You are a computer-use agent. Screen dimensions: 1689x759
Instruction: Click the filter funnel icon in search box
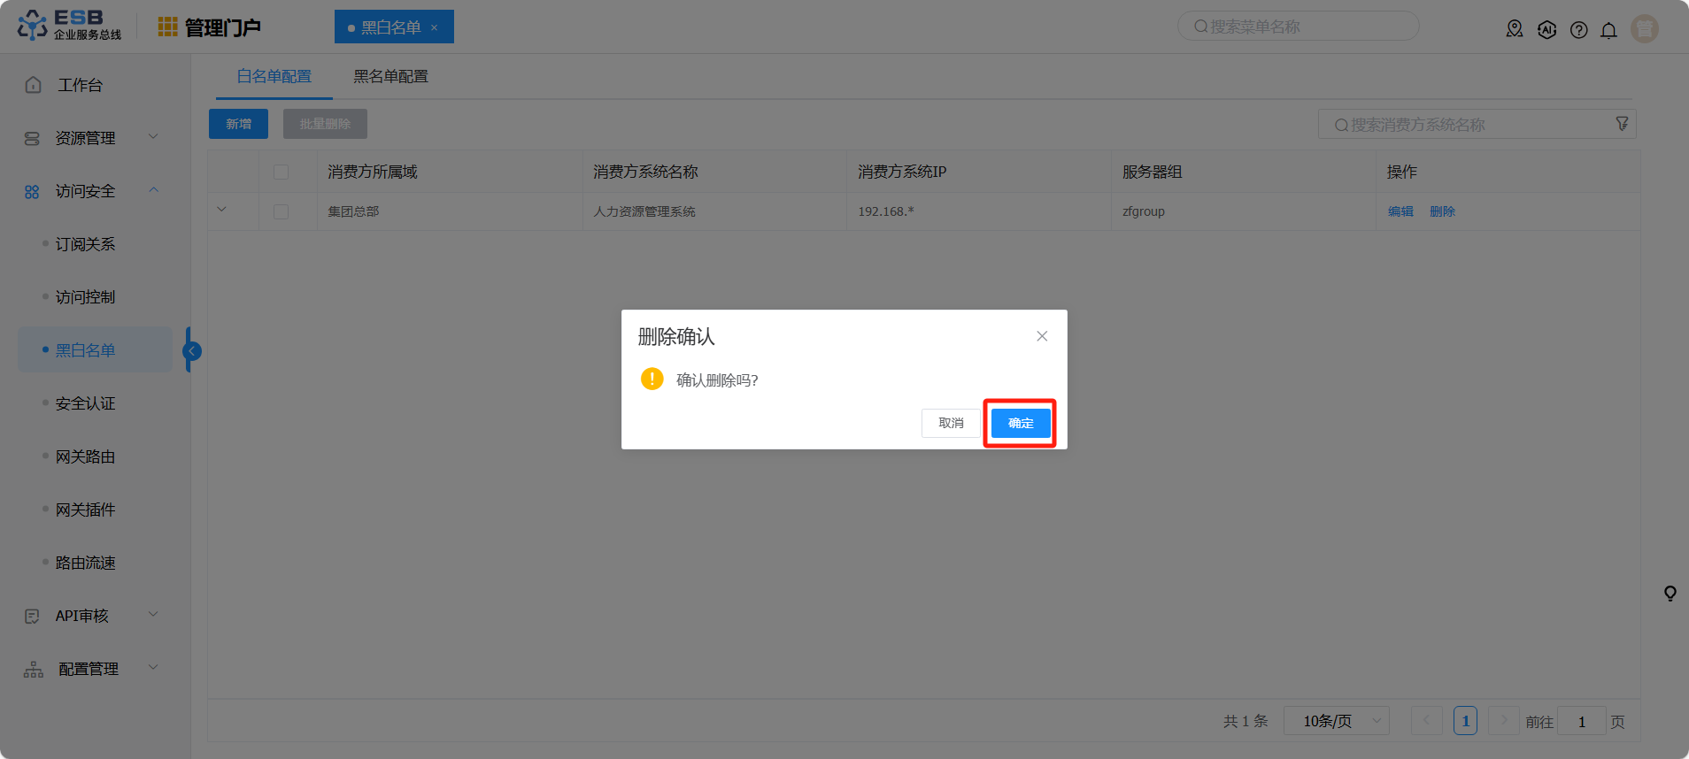pos(1622,124)
